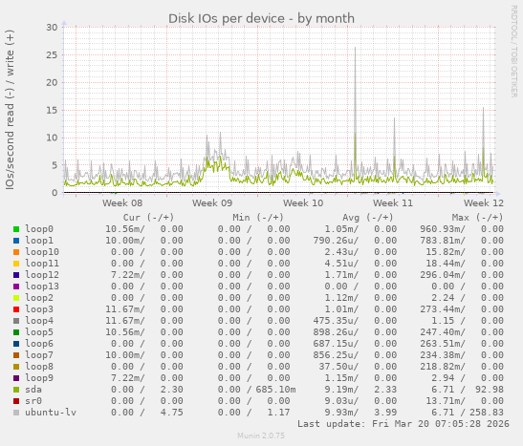The width and height of the screenshot is (523, 446).
Task: Click the 3.99 ubuntu-lv average write value
Action: pos(385,413)
